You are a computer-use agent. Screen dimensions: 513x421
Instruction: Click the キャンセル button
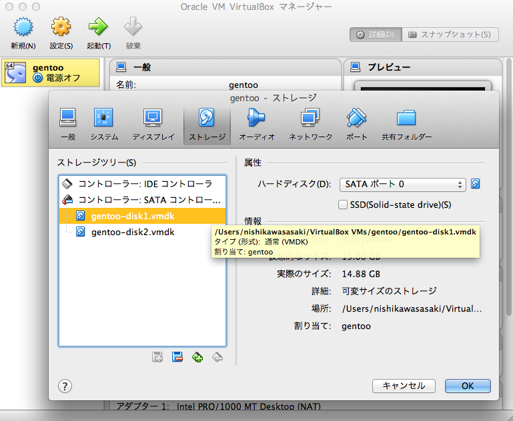click(404, 386)
